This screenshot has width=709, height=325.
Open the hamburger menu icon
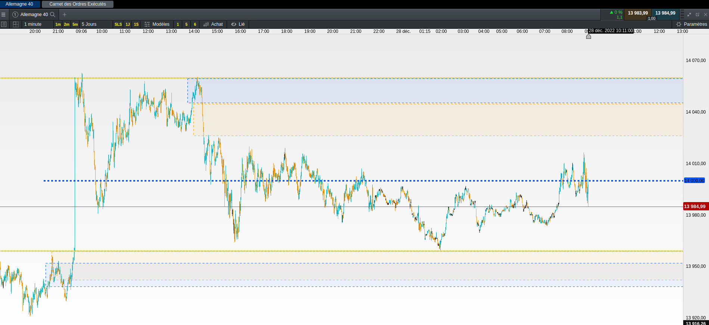click(x=3, y=15)
